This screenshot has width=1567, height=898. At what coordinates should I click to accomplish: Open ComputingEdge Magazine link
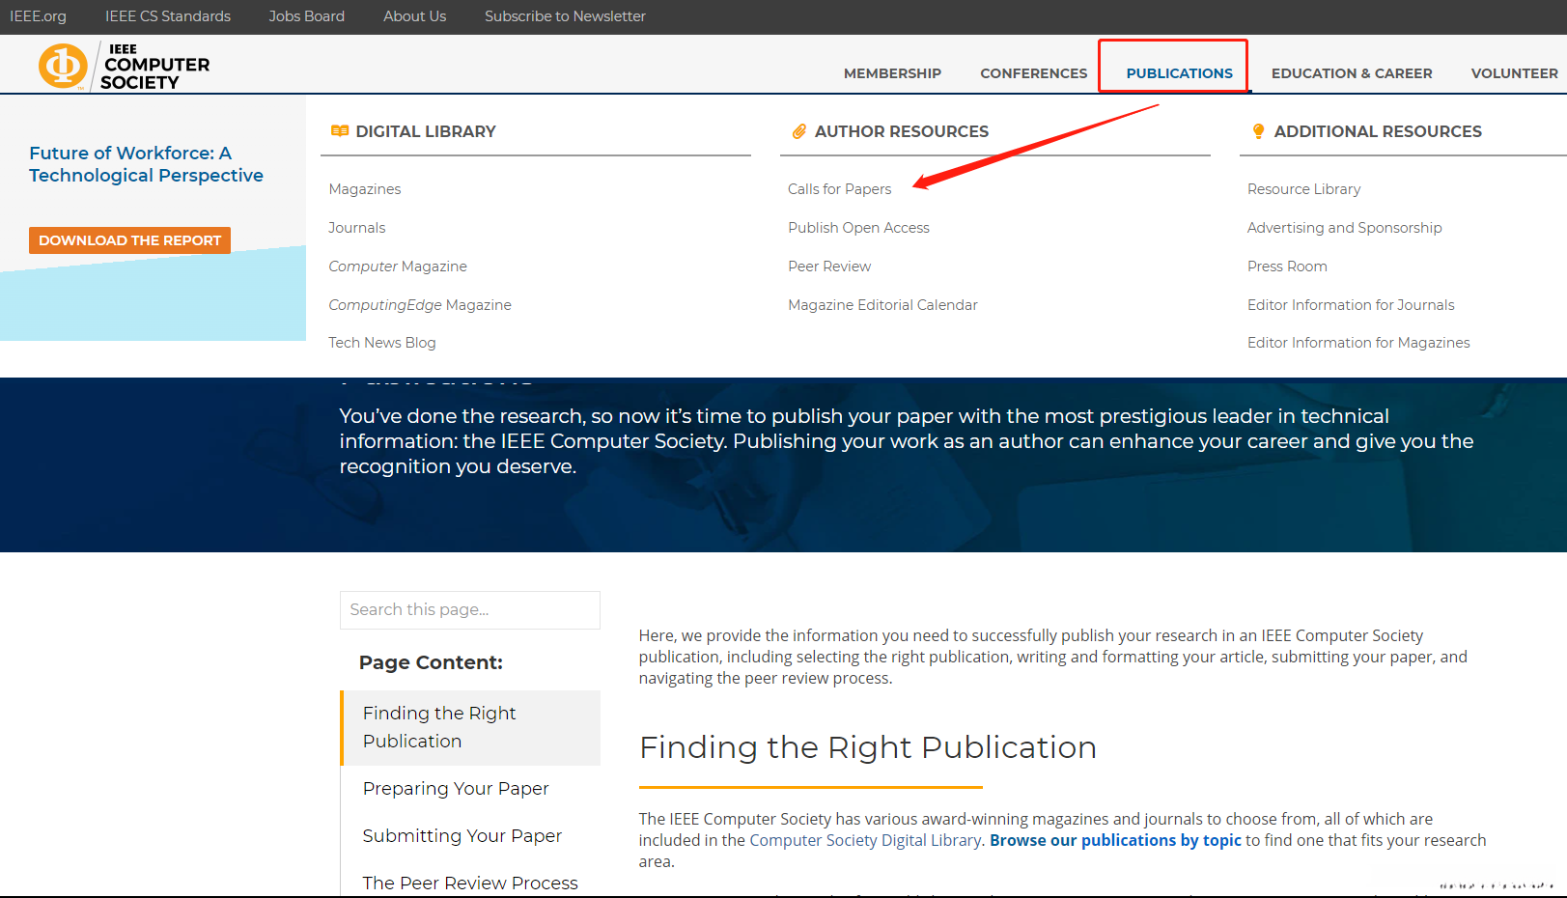pos(420,305)
